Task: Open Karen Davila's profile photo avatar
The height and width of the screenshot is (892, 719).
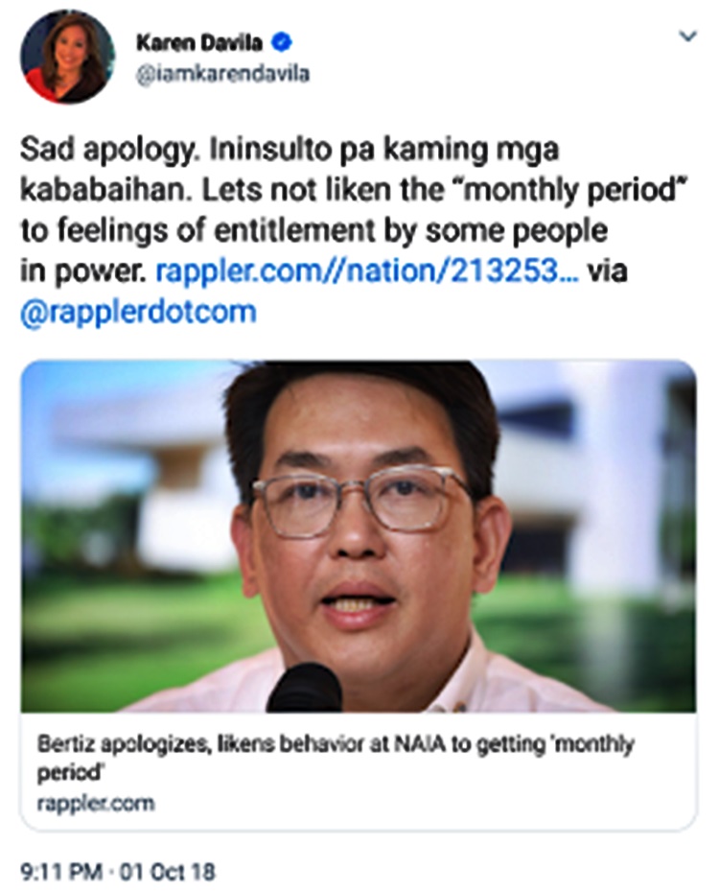Action: [x=67, y=57]
